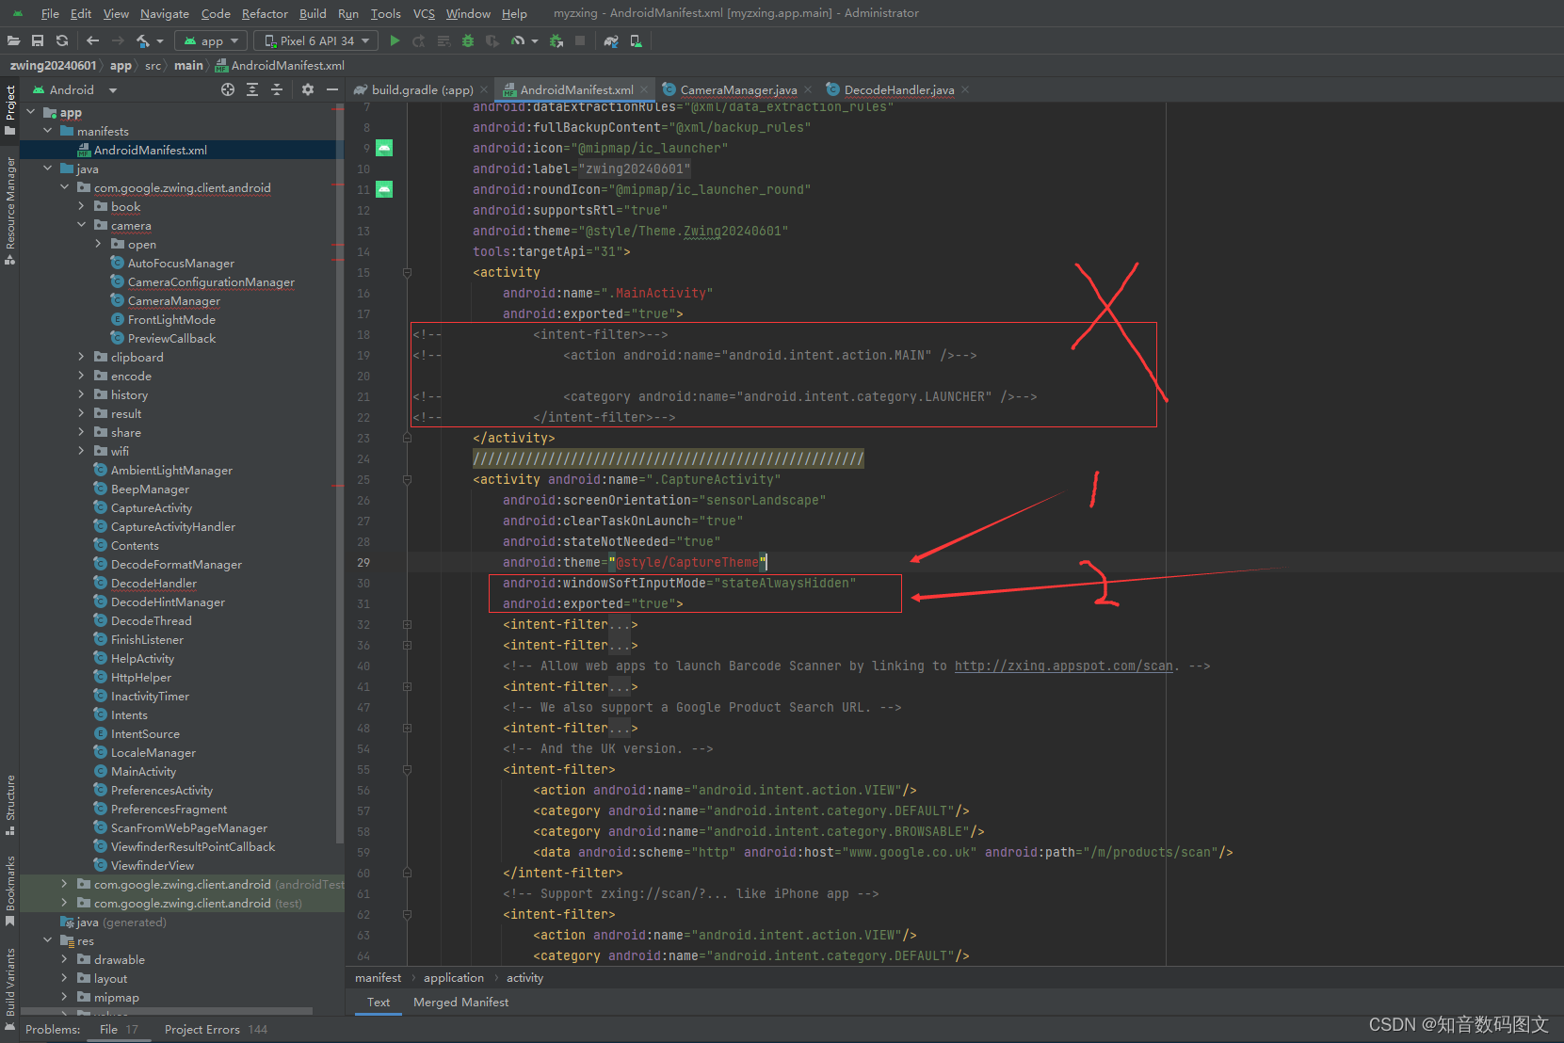Open the Build menu
The width and height of the screenshot is (1564, 1043).
pos(313,13)
